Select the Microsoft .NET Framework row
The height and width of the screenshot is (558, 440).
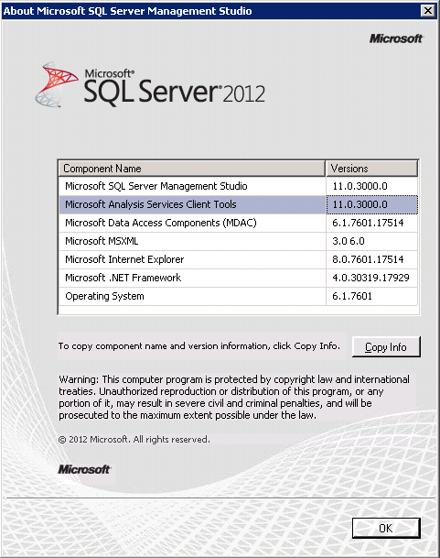pos(238,278)
